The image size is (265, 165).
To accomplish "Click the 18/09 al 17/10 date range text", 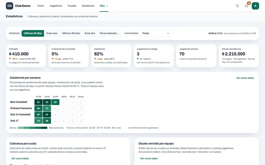I will (215, 33).
